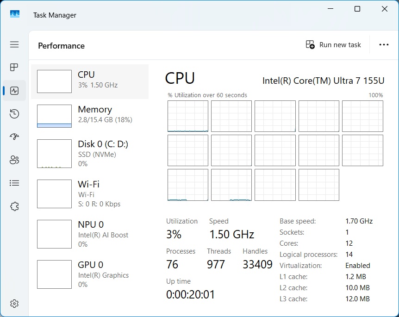This screenshot has height=317, width=399.
Task: Open the Details page list icon
Action: point(14,183)
